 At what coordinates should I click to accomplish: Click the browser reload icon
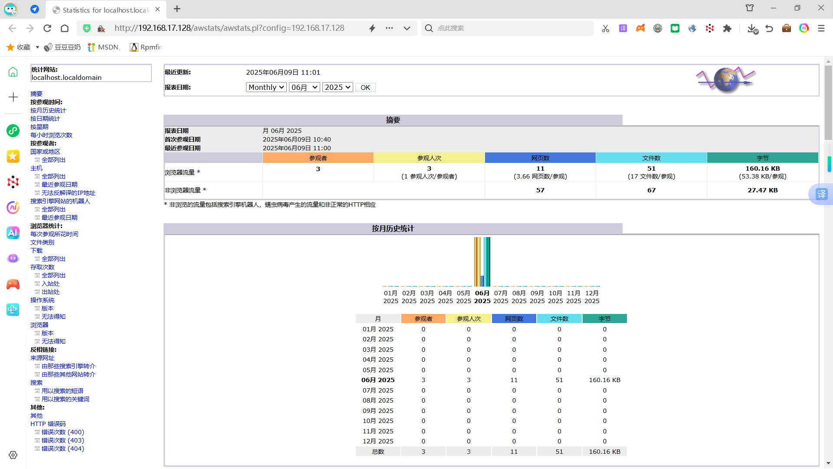pos(47,28)
